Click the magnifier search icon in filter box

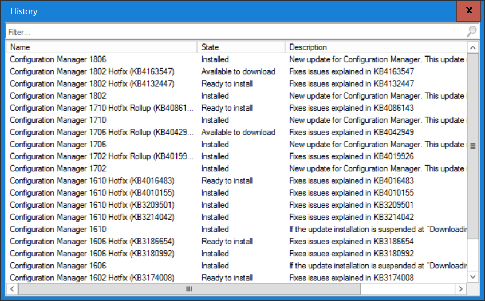point(472,31)
